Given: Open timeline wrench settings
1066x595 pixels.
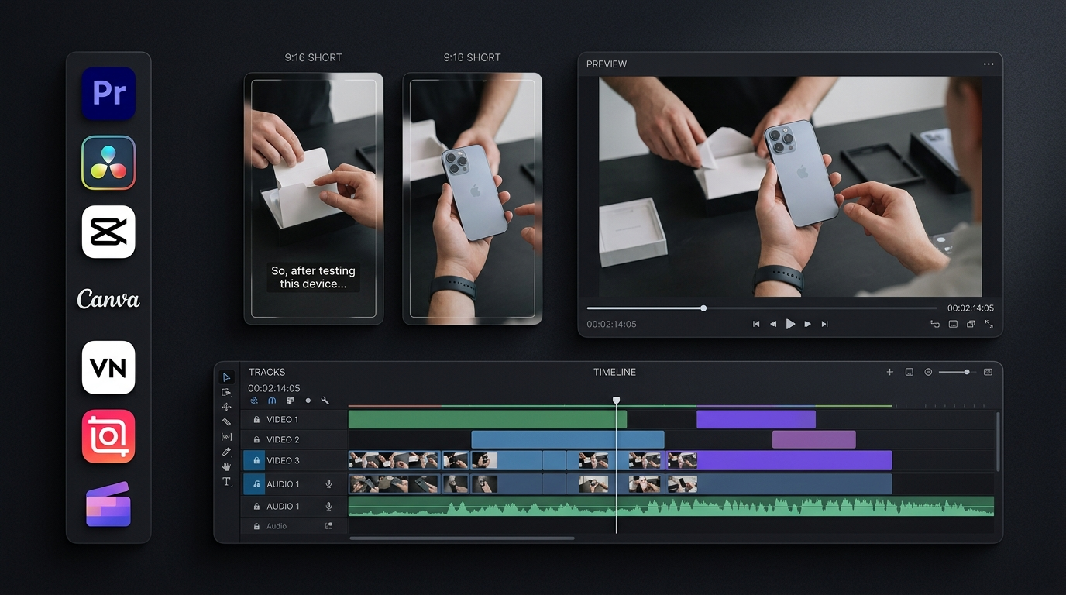Looking at the screenshot, I should 325,401.
